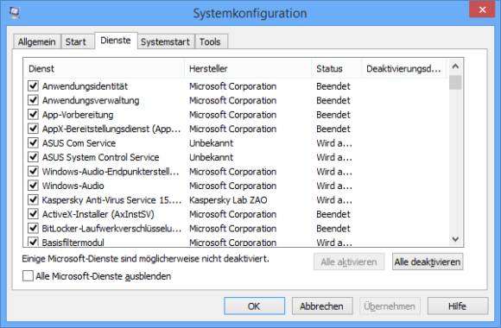This screenshot has height=328, width=501.
Task: Click the service list scroll-up arrow
Action: 455,66
